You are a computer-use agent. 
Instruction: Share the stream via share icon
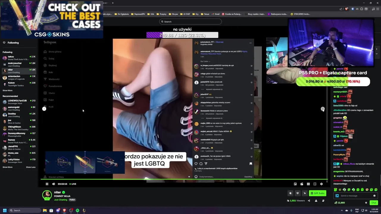pos(309,201)
